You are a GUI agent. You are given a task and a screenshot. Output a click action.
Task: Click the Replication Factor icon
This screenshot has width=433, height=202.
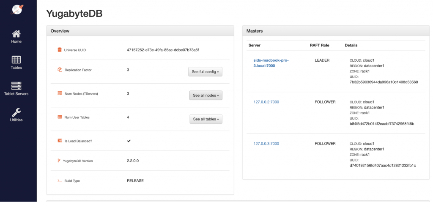[60, 70]
